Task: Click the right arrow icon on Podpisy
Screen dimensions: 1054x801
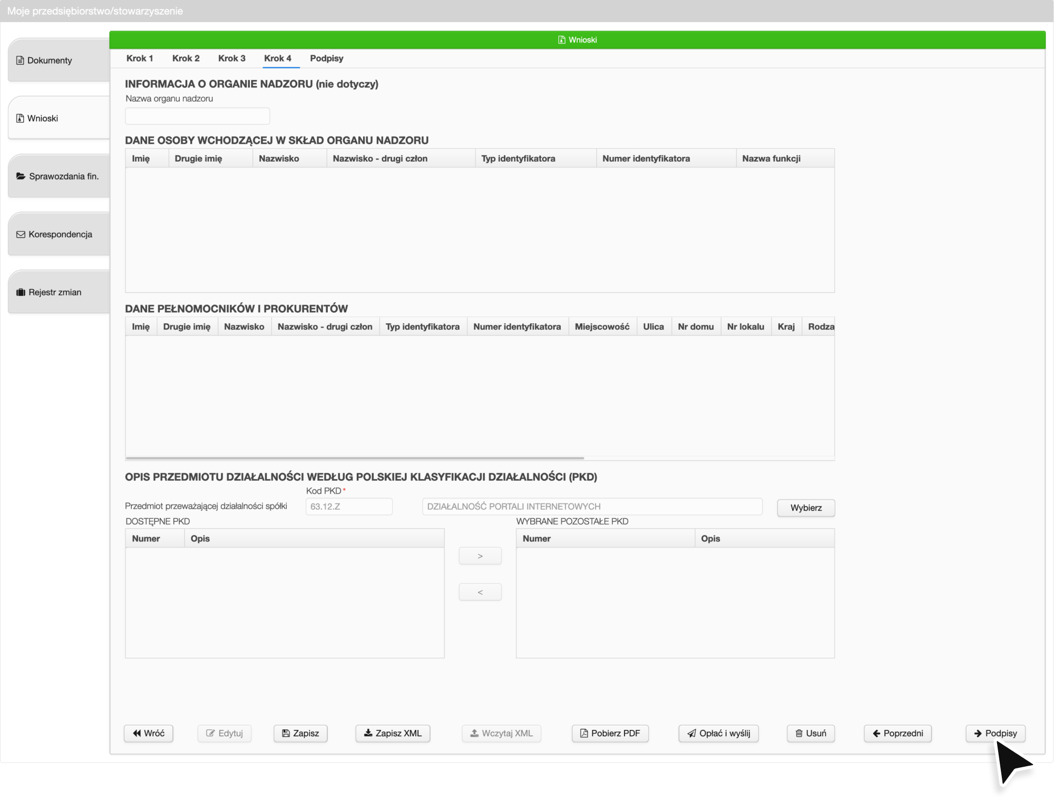Action: click(x=978, y=733)
